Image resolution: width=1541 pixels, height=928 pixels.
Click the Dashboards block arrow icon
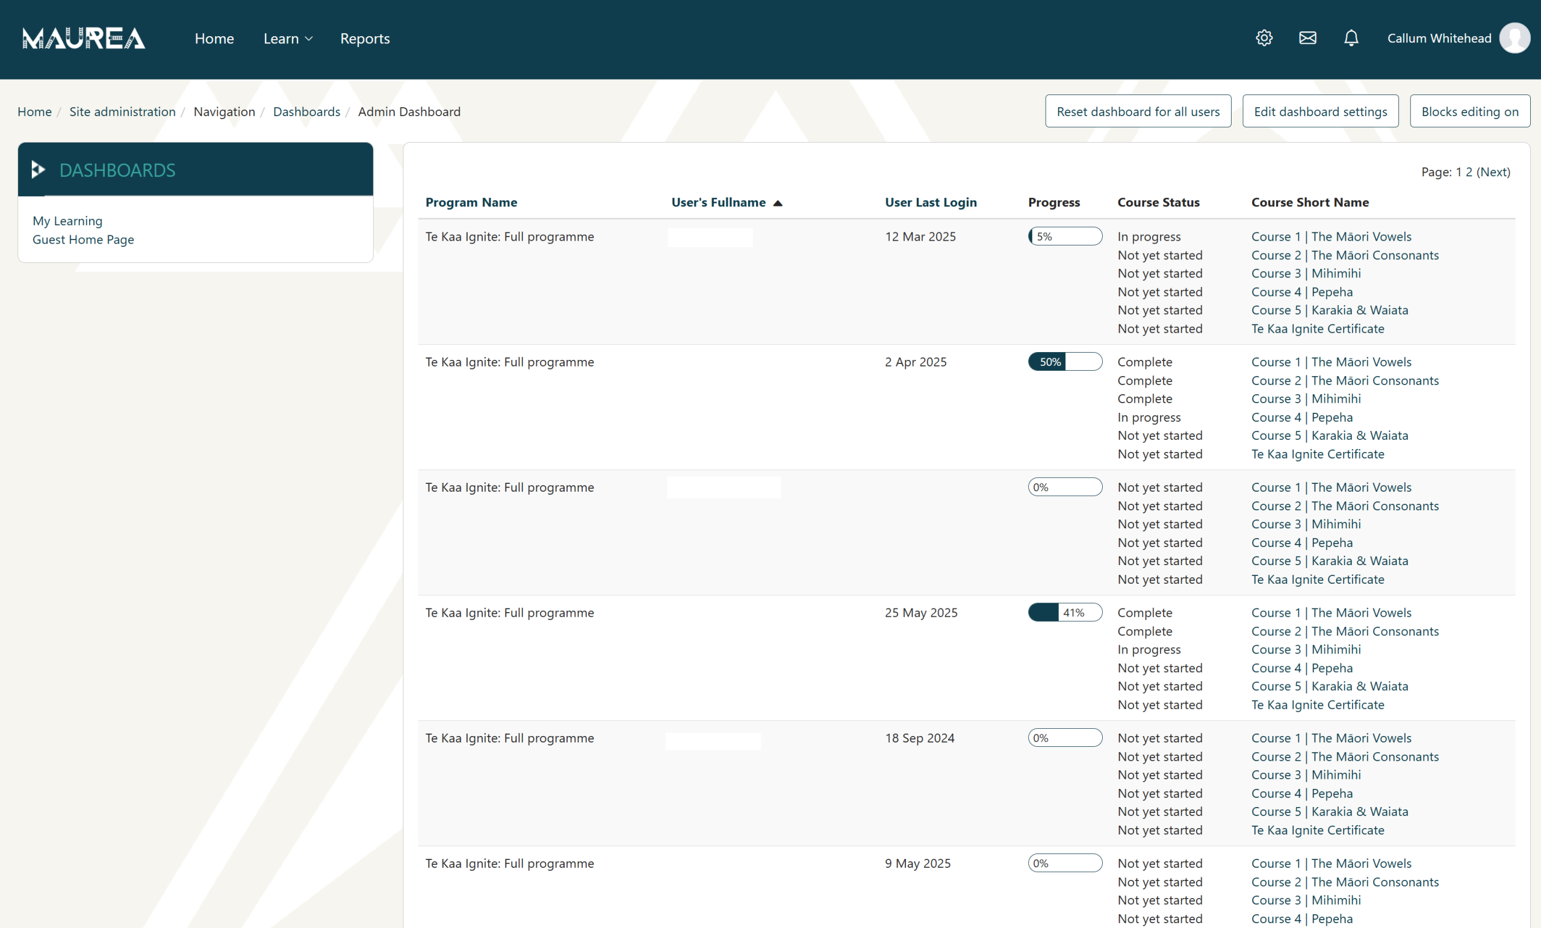coord(38,170)
